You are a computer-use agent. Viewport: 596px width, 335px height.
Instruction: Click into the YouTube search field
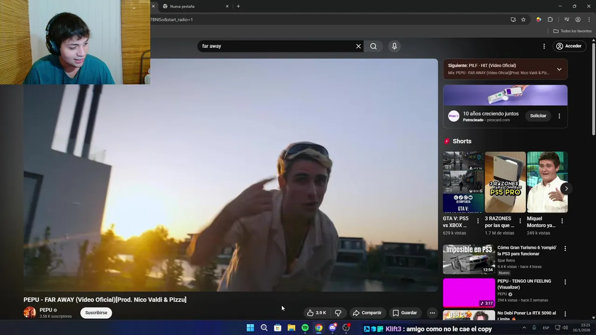coord(277,46)
